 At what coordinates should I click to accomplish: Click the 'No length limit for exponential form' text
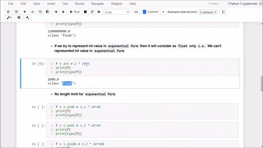(85, 94)
